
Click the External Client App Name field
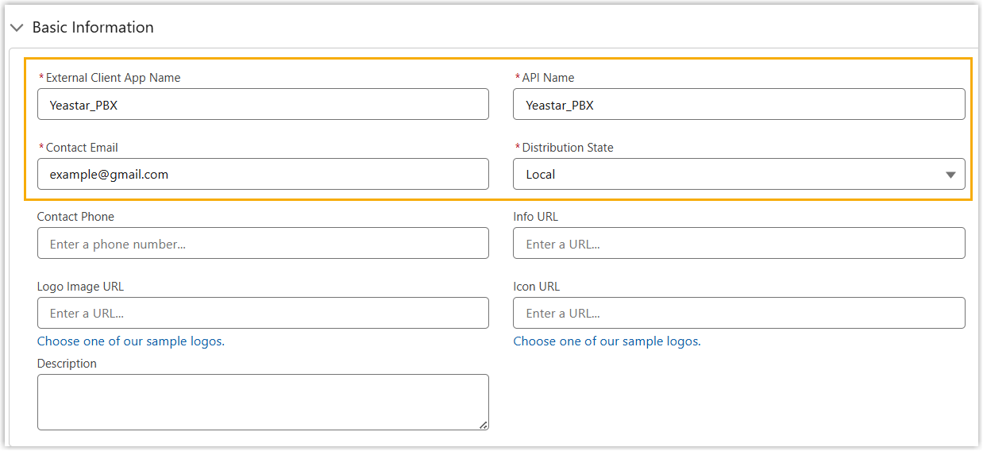pyautogui.click(x=263, y=104)
